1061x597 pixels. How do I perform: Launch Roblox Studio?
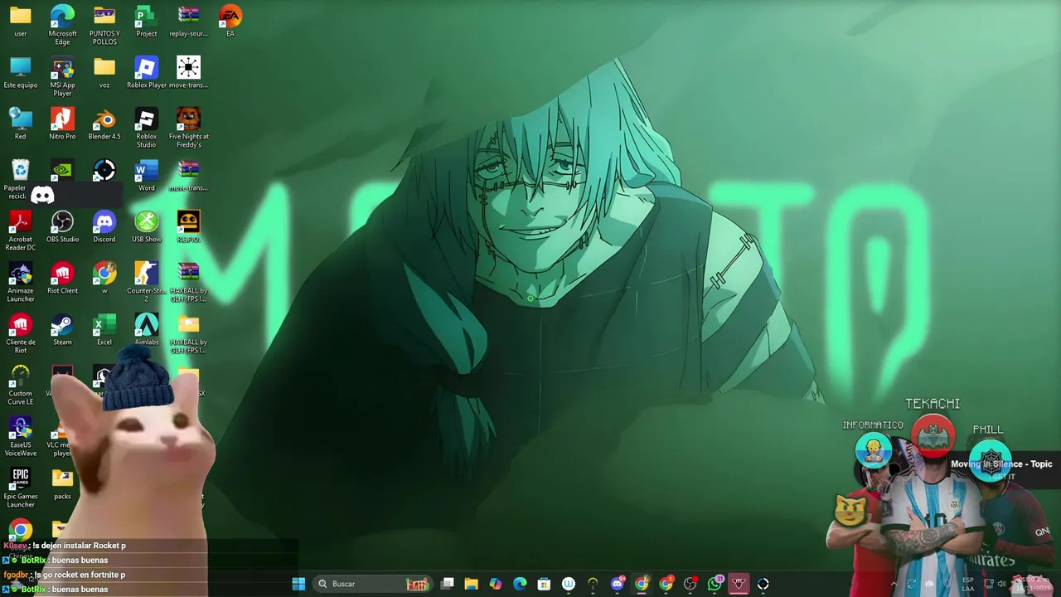point(147,127)
